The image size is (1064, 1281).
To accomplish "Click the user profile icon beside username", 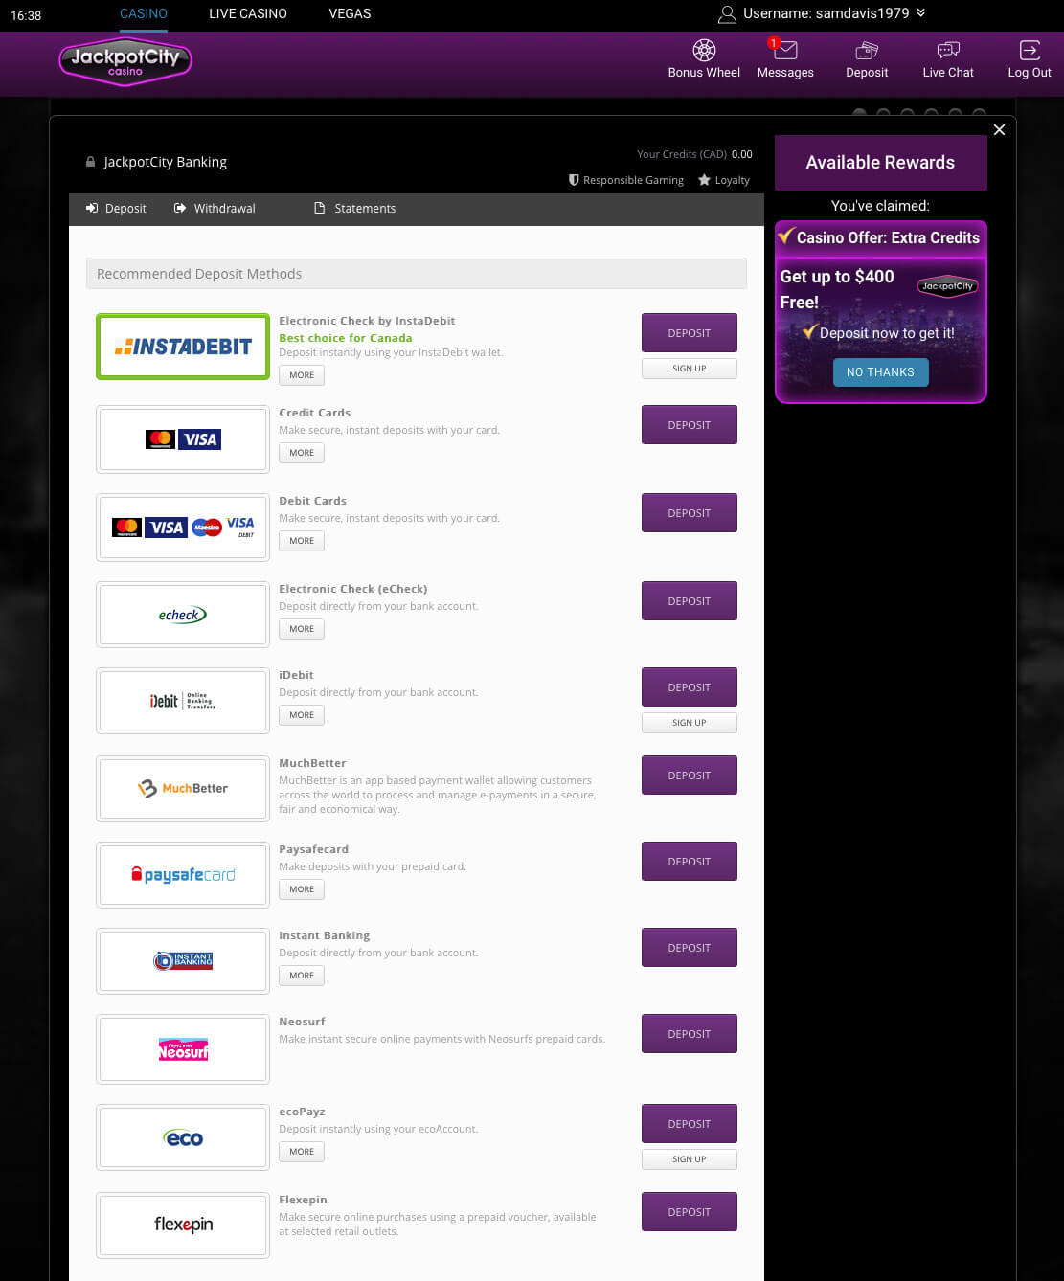I will 727,14.
